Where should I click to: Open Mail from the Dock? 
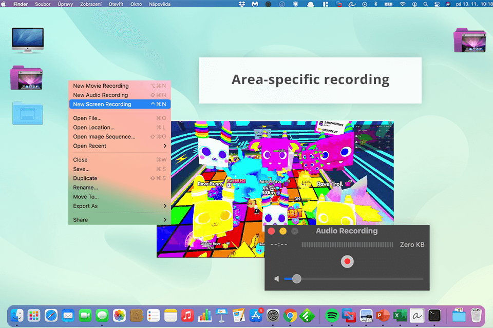(x=68, y=316)
